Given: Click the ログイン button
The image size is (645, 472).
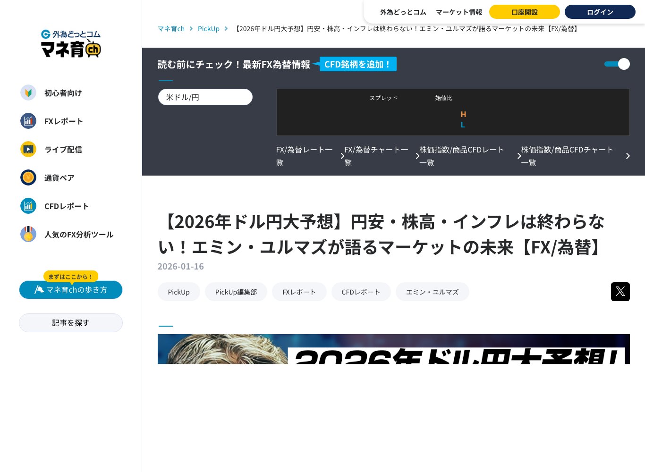Looking at the screenshot, I should 600,12.
